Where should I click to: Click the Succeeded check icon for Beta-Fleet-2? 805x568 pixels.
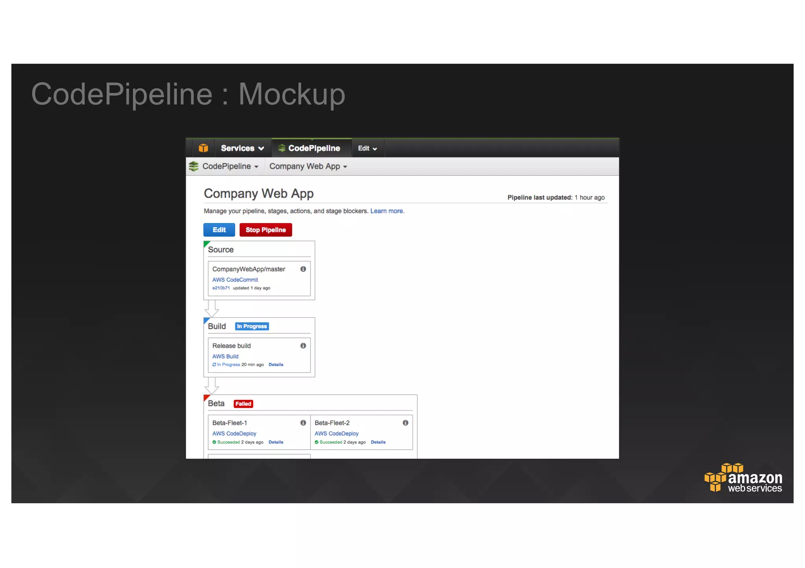pos(316,442)
